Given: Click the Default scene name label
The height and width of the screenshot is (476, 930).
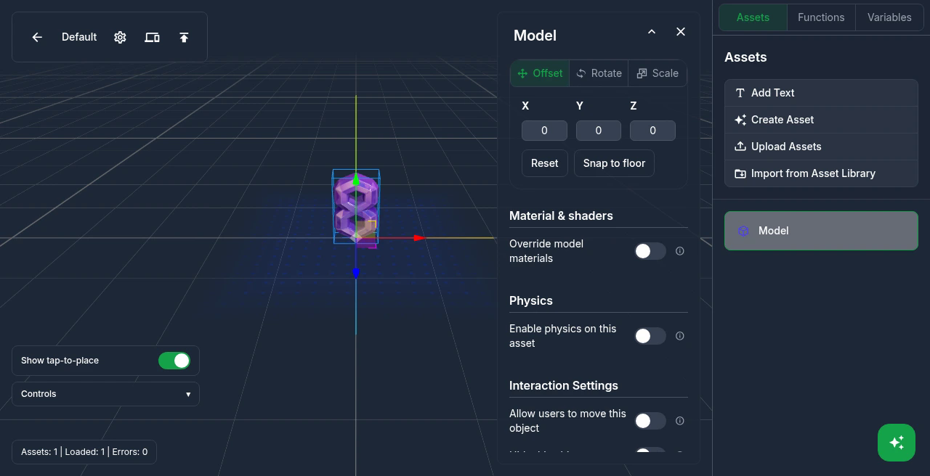Looking at the screenshot, I should click(79, 37).
